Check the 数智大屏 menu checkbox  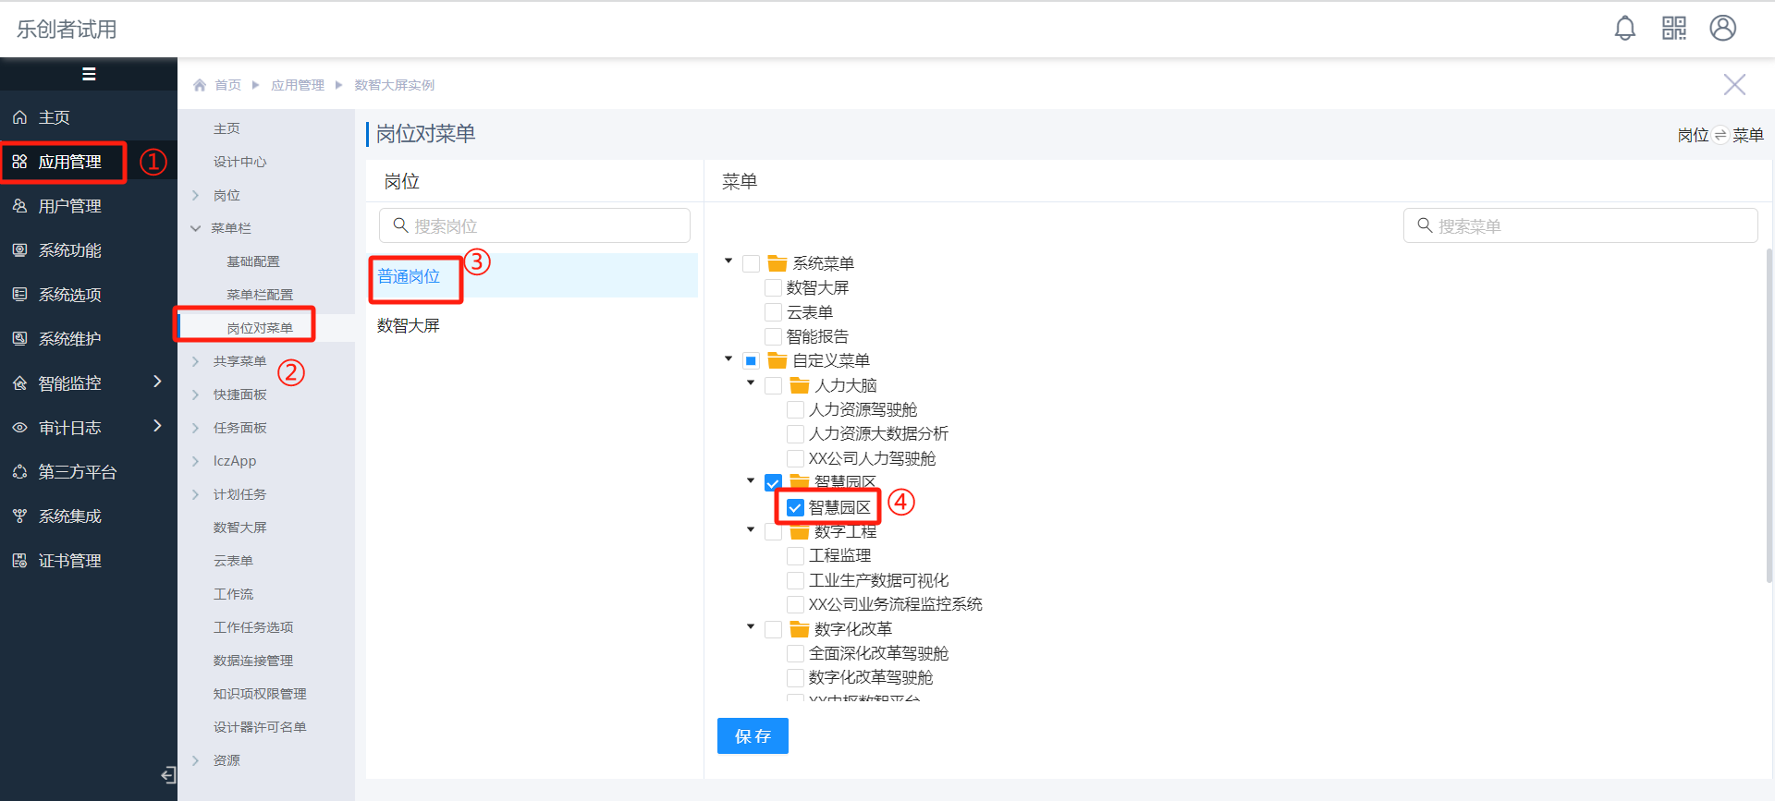774,288
